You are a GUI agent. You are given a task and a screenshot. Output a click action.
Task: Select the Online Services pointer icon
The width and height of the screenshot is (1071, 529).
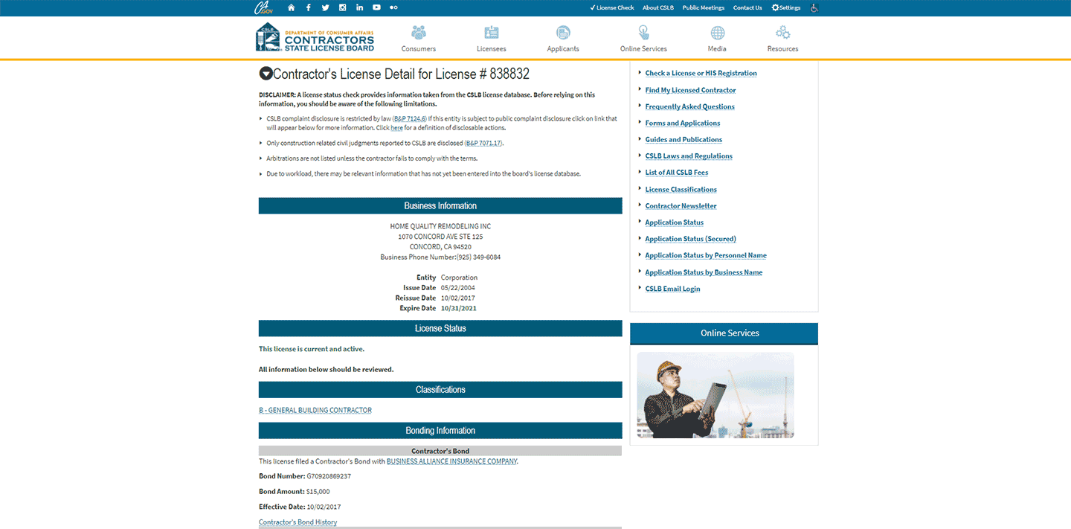point(643,33)
